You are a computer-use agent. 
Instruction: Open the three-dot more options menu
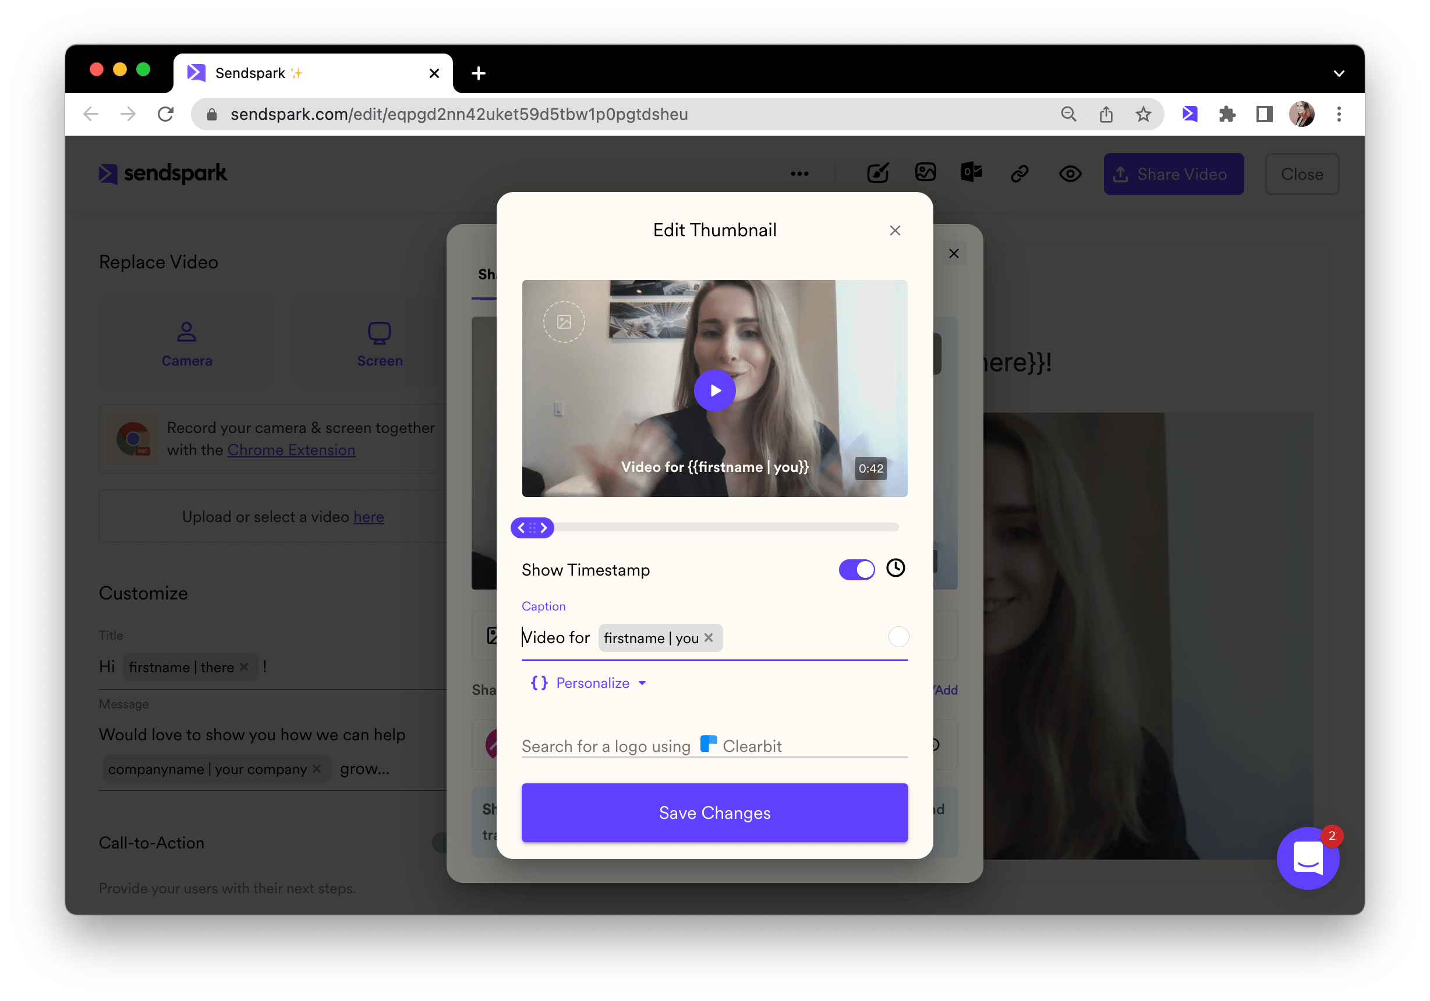tap(799, 173)
